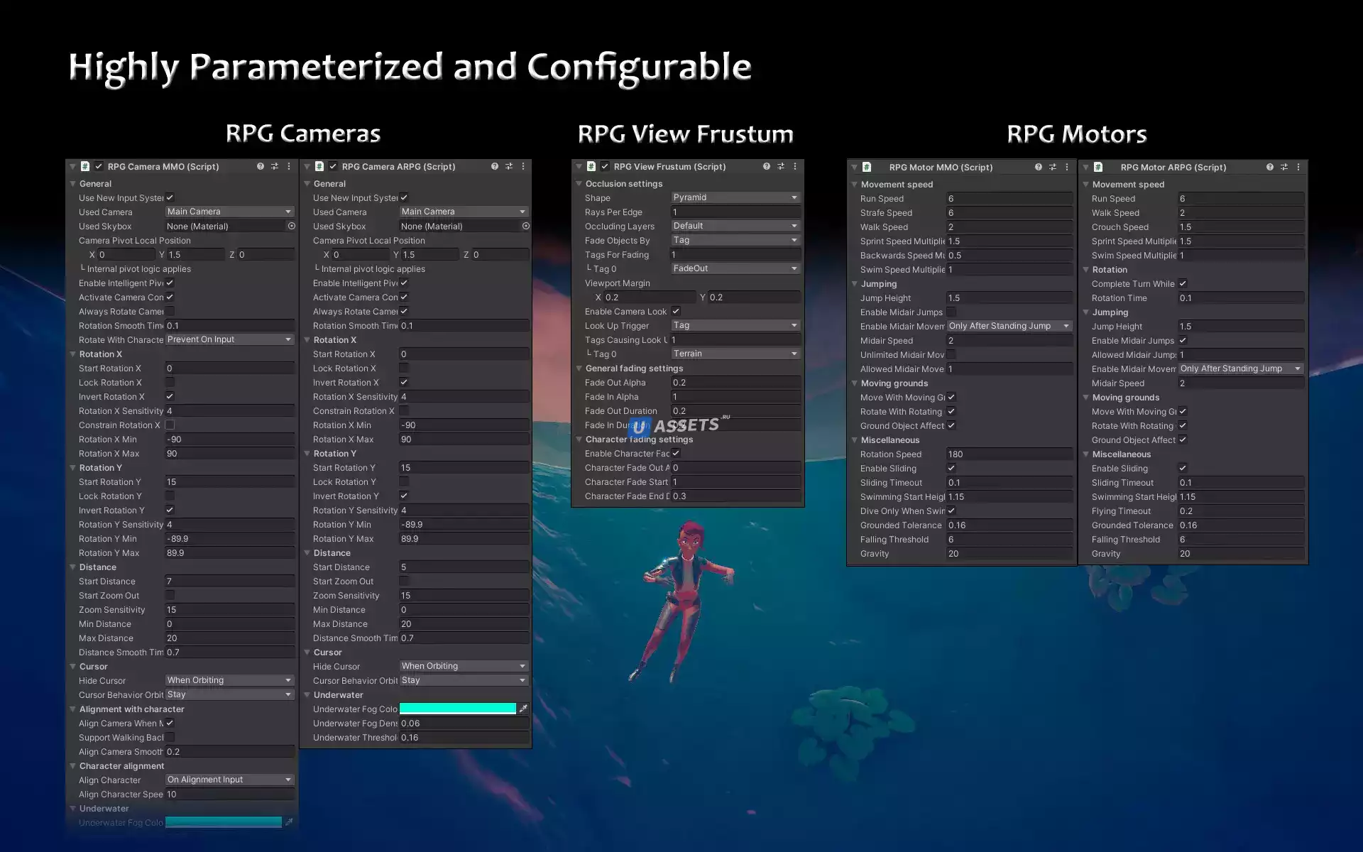Open help icon on RPG Motor ARPG script
This screenshot has width=1363, height=852.
tap(1270, 167)
